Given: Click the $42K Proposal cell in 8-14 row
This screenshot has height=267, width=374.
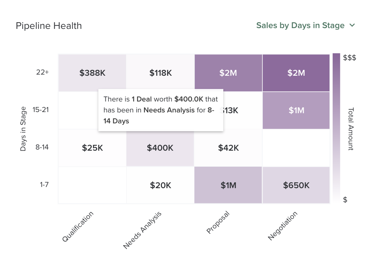Looking at the screenshot, I should [x=228, y=148].
